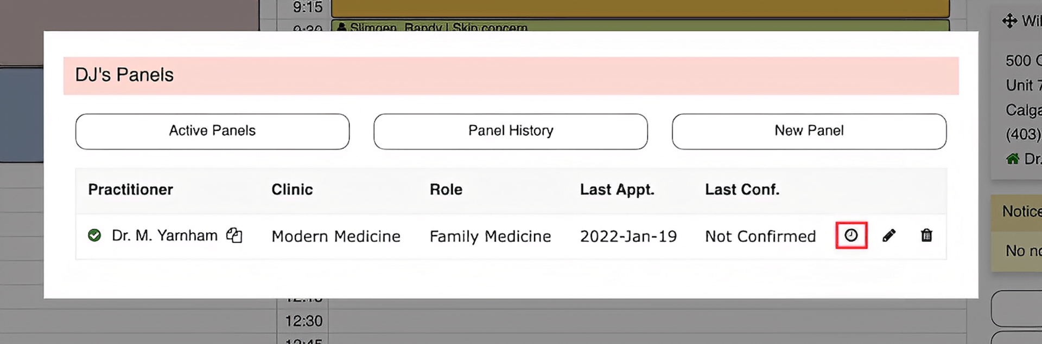Screen dimensions: 1042x344
Task: Click the Practitioner column header
Action: pyautogui.click(x=130, y=190)
